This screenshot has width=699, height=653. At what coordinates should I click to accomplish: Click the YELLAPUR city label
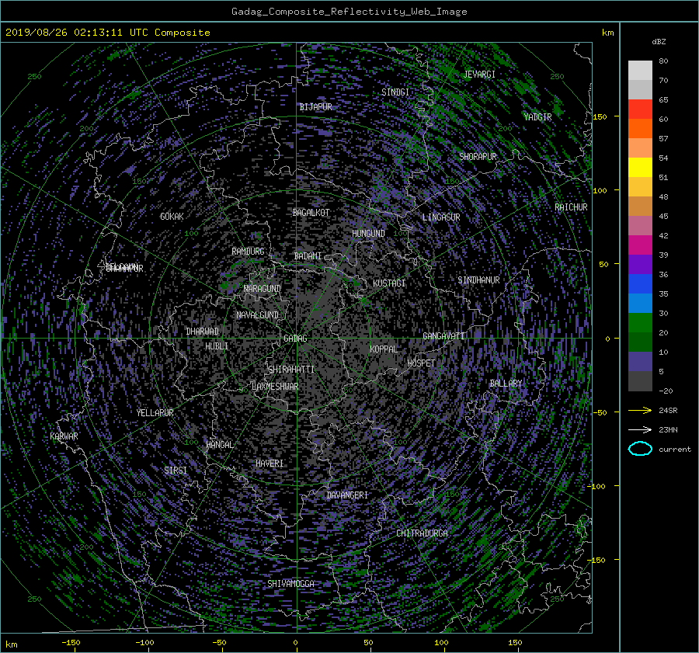(x=155, y=413)
